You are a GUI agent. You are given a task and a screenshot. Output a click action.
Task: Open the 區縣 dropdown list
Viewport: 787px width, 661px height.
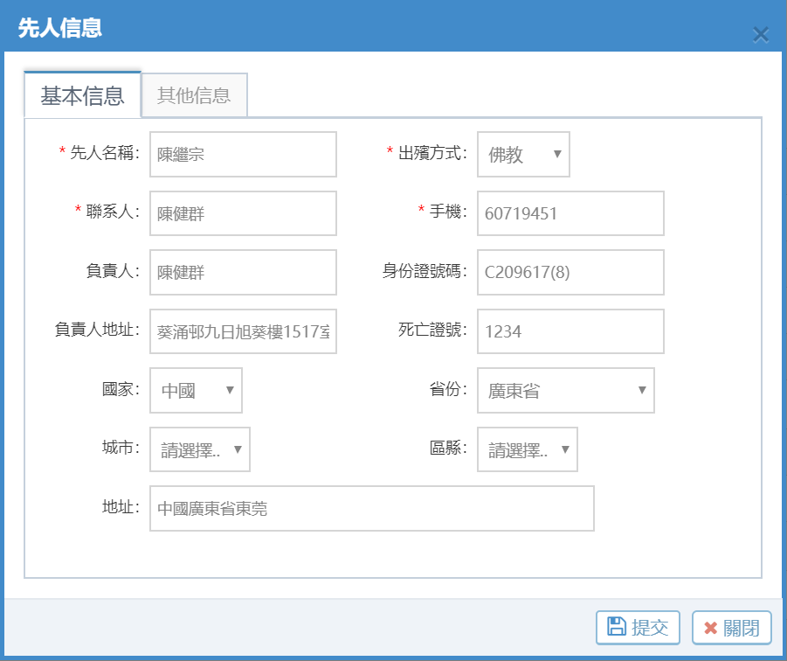[x=527, y=450]
